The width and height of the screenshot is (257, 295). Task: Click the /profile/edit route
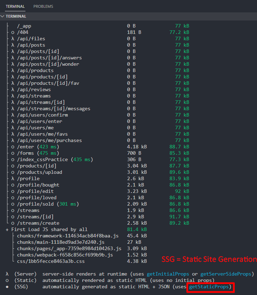35,191
